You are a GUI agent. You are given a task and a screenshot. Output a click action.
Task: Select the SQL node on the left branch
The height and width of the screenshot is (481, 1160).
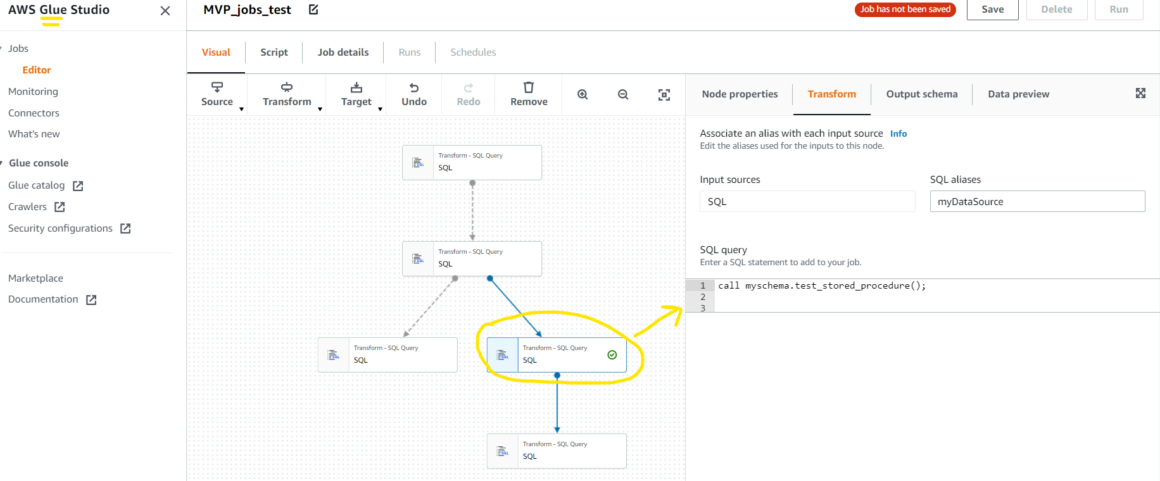[388, 354]
